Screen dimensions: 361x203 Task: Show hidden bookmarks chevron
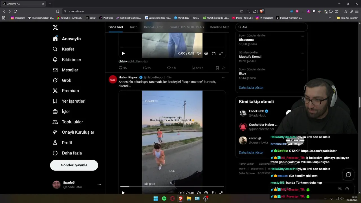pos(330,18)
